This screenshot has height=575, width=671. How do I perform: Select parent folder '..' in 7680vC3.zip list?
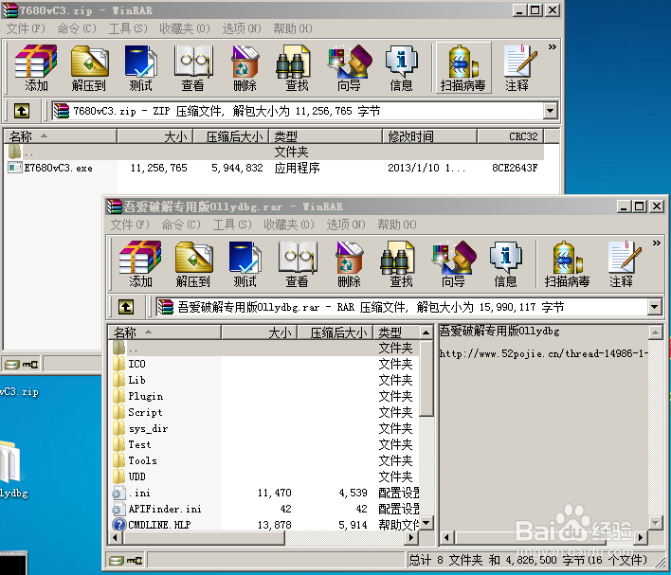[x=274, y=152]
